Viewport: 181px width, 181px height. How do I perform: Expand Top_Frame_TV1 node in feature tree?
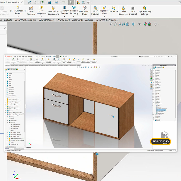[x=6, y=99]
